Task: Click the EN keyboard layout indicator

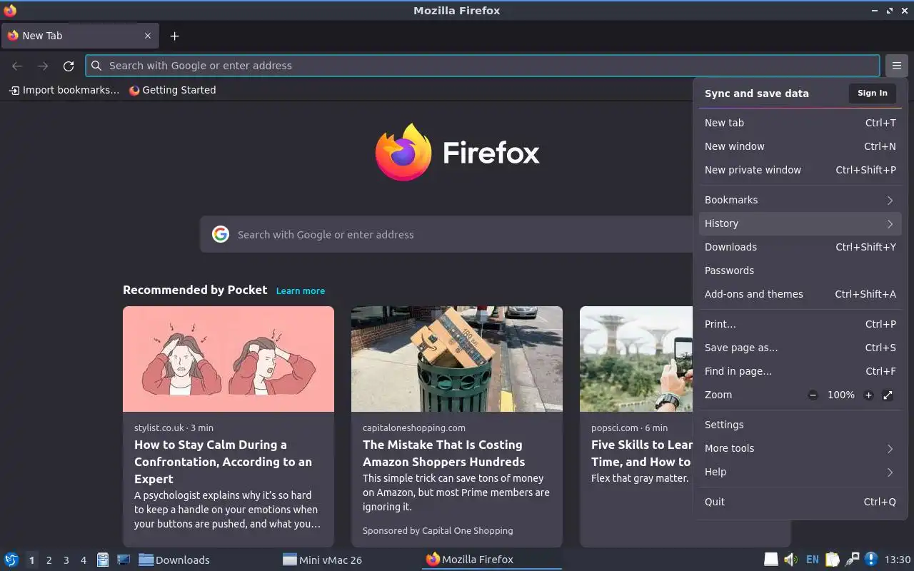Action: tap(812, 560)
